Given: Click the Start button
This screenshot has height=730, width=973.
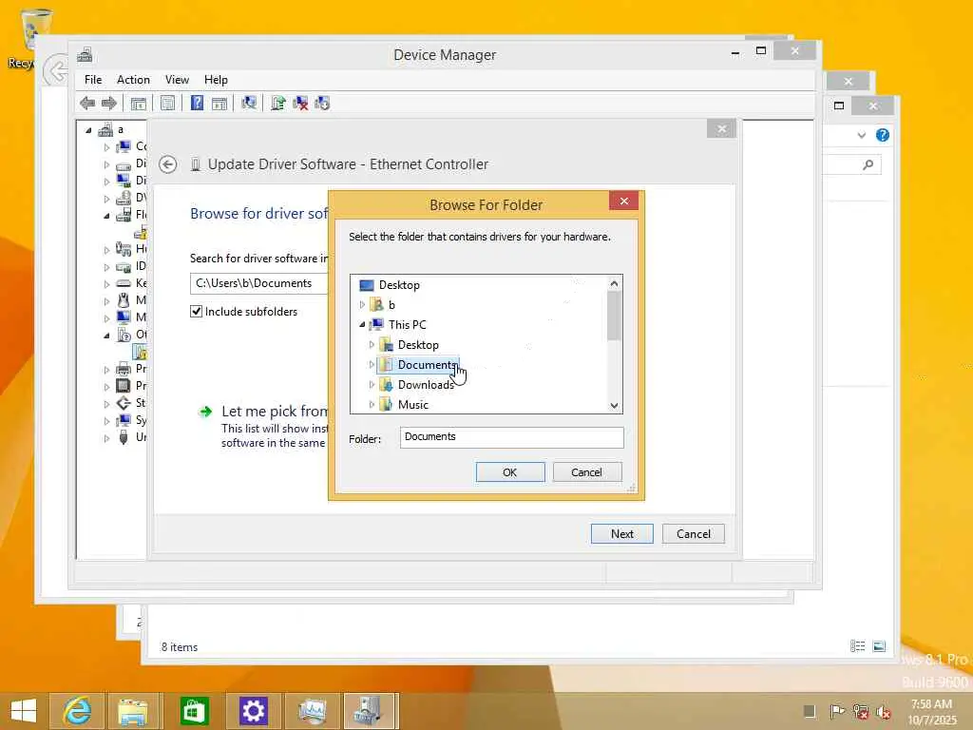Looking at the screenshot, I should [x=24, y=711].
